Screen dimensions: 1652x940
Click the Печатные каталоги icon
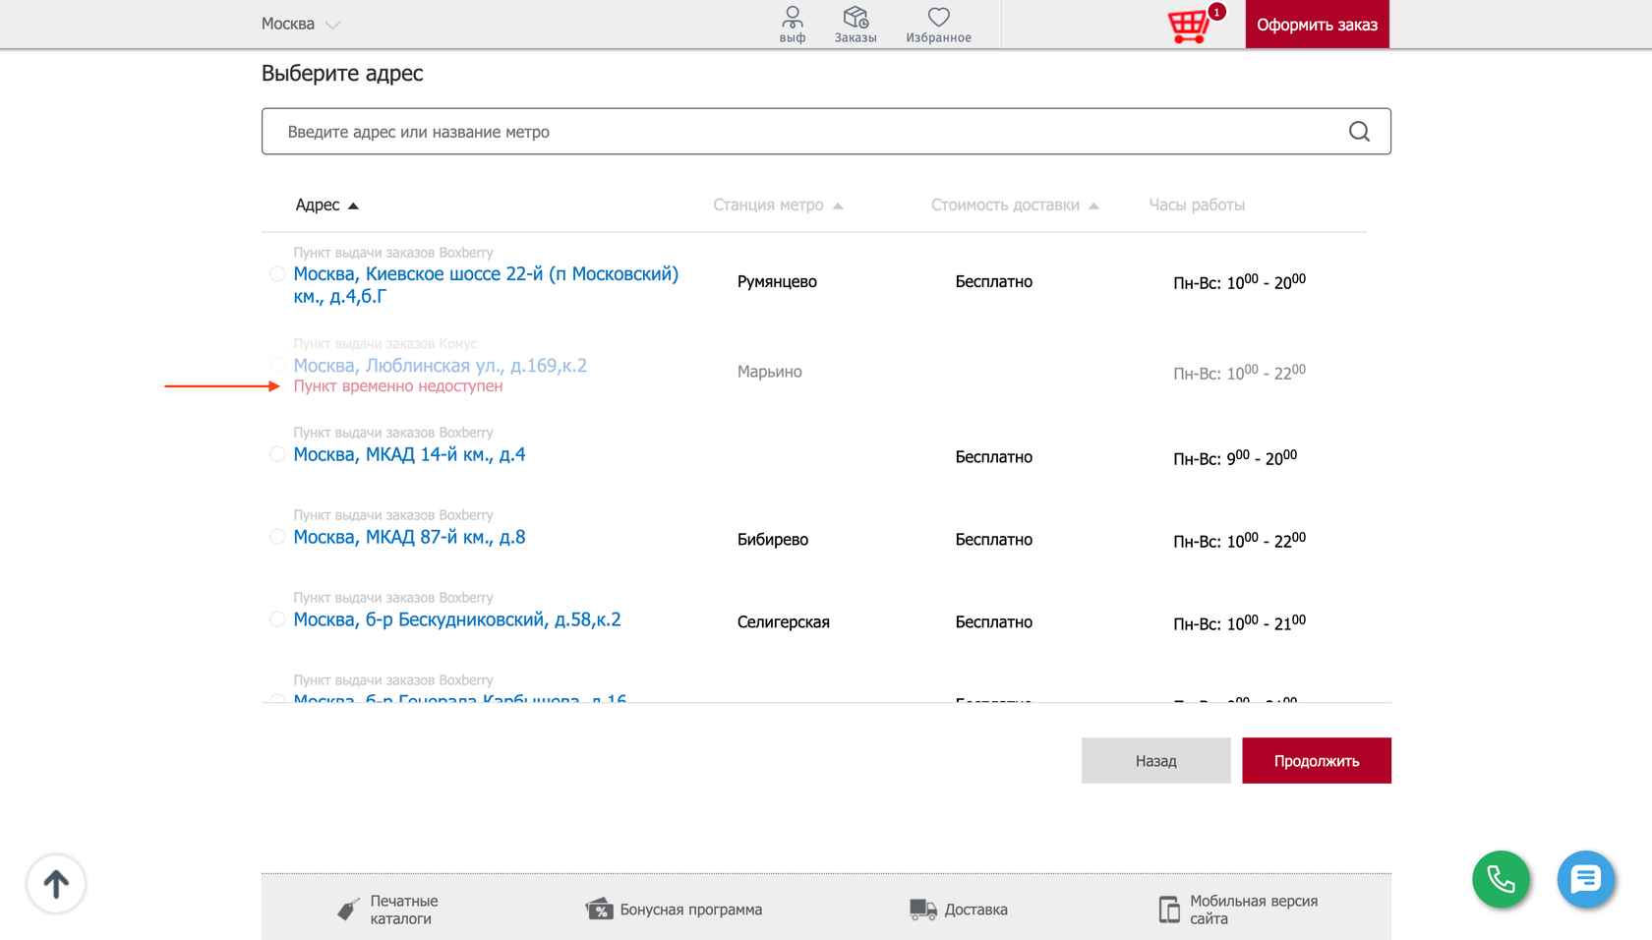[x=347, y=910]
